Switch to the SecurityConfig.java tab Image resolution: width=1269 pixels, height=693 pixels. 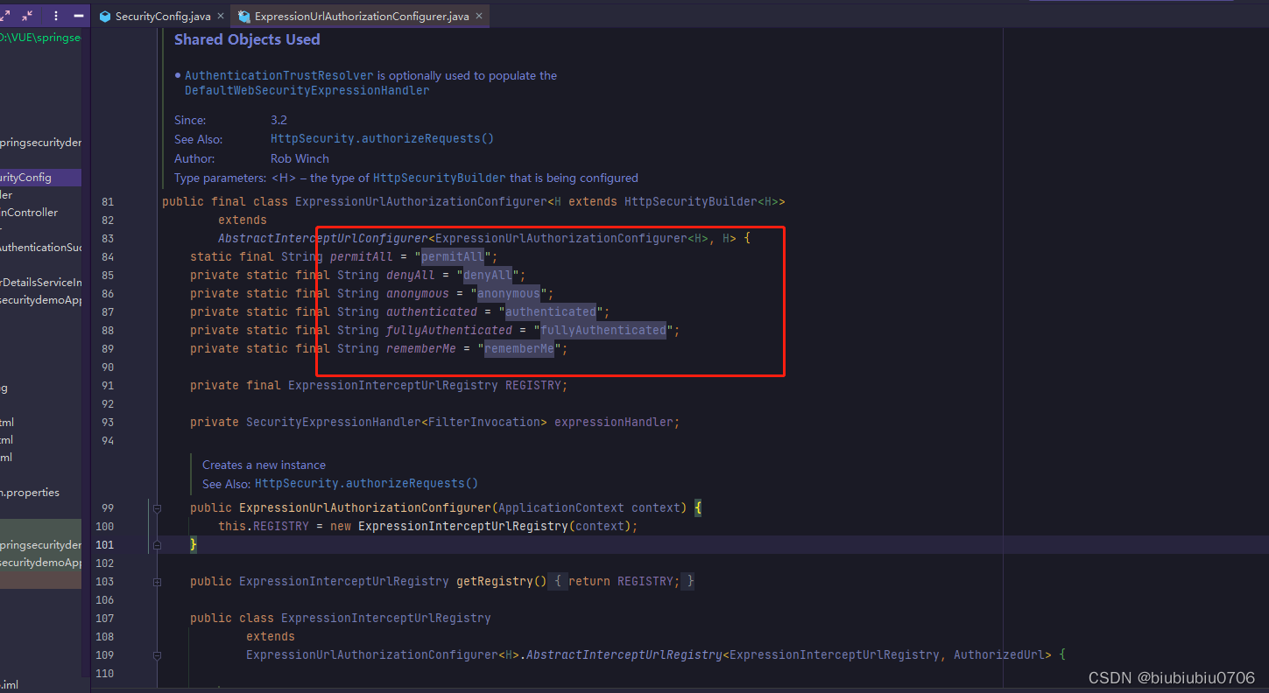click(x=163, y=16)
